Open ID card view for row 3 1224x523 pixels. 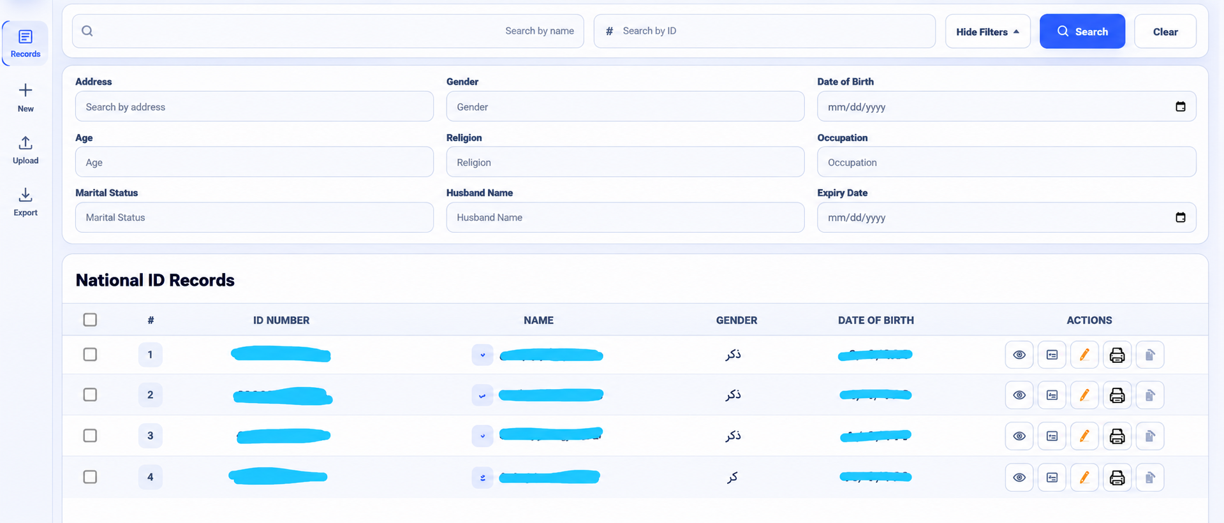coord(1052,436)
